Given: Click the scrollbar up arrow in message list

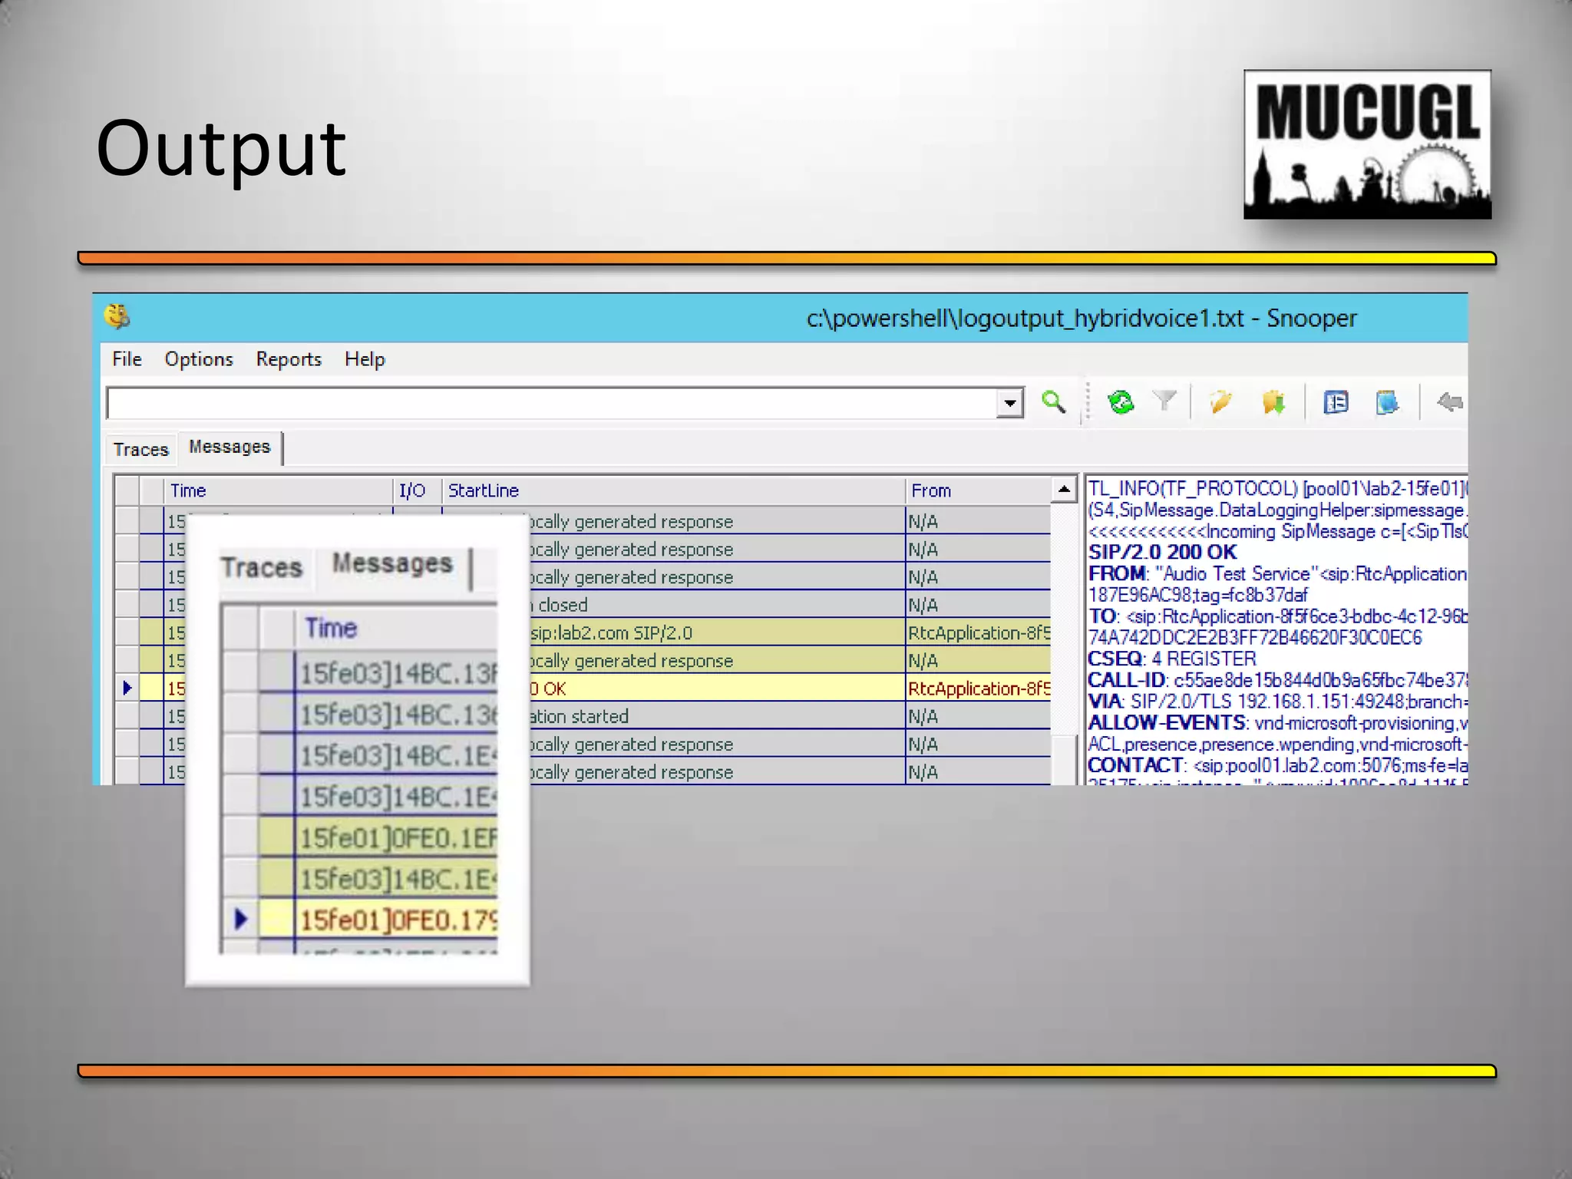Looking at the screenshot, I should point(1064,489).
